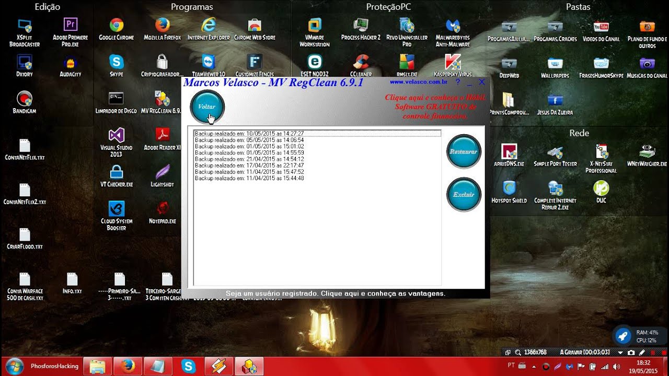
Task: Open the Complete Internet Repair 2.exe icon
Action: [555, 196]
